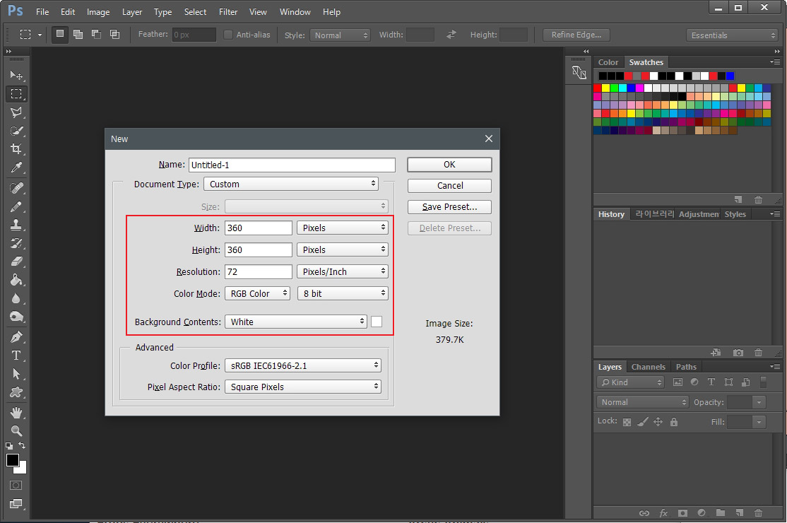
Task: Open Height units dropdown showing Pixels
Action: coord(343,250)
